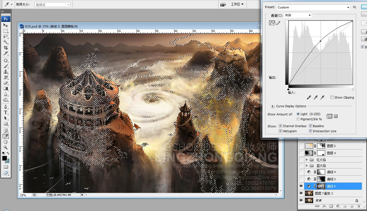
Task: Pick the white point eyedropper in Curves
Action: click(322, 97)
